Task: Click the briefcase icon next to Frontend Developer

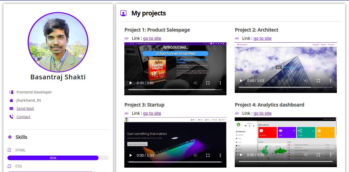Action: [11, 92]
